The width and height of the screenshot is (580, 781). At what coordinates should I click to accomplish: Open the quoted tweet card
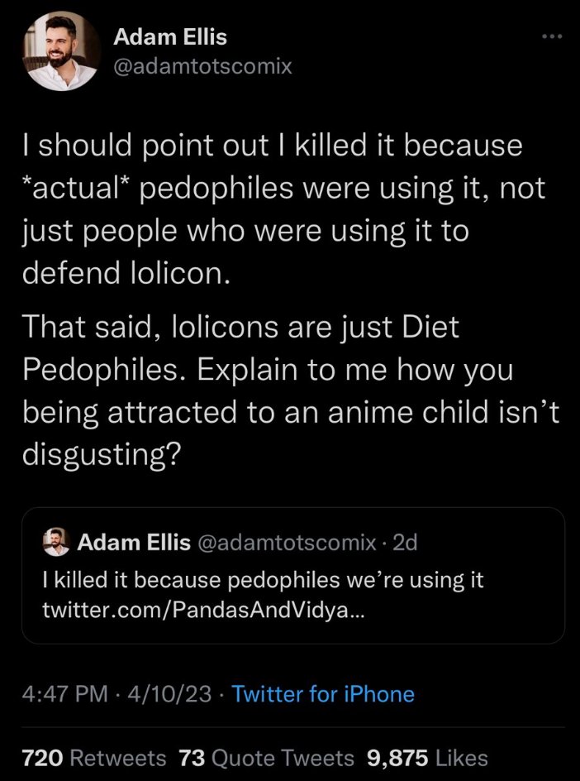click(293, 575)
